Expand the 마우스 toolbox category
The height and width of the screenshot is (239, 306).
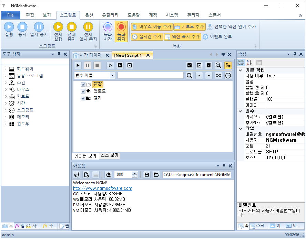(x=6, y=89)
